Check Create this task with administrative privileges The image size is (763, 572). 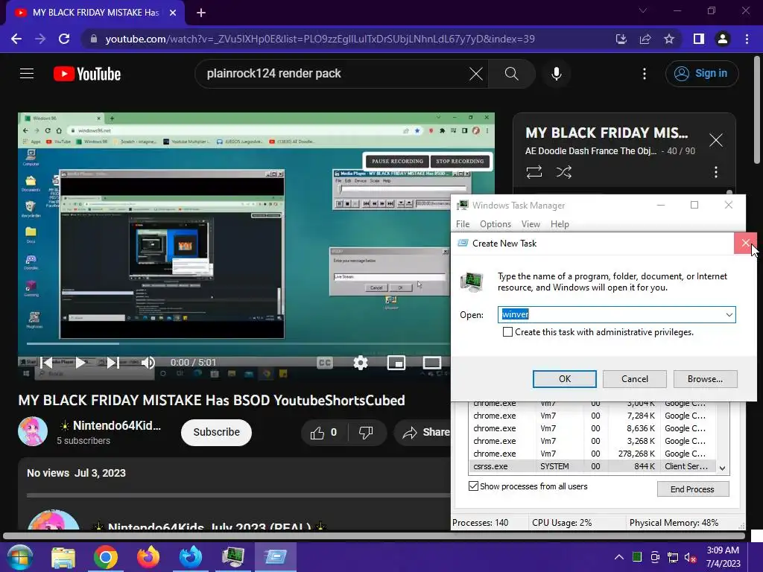pos(507,331)
